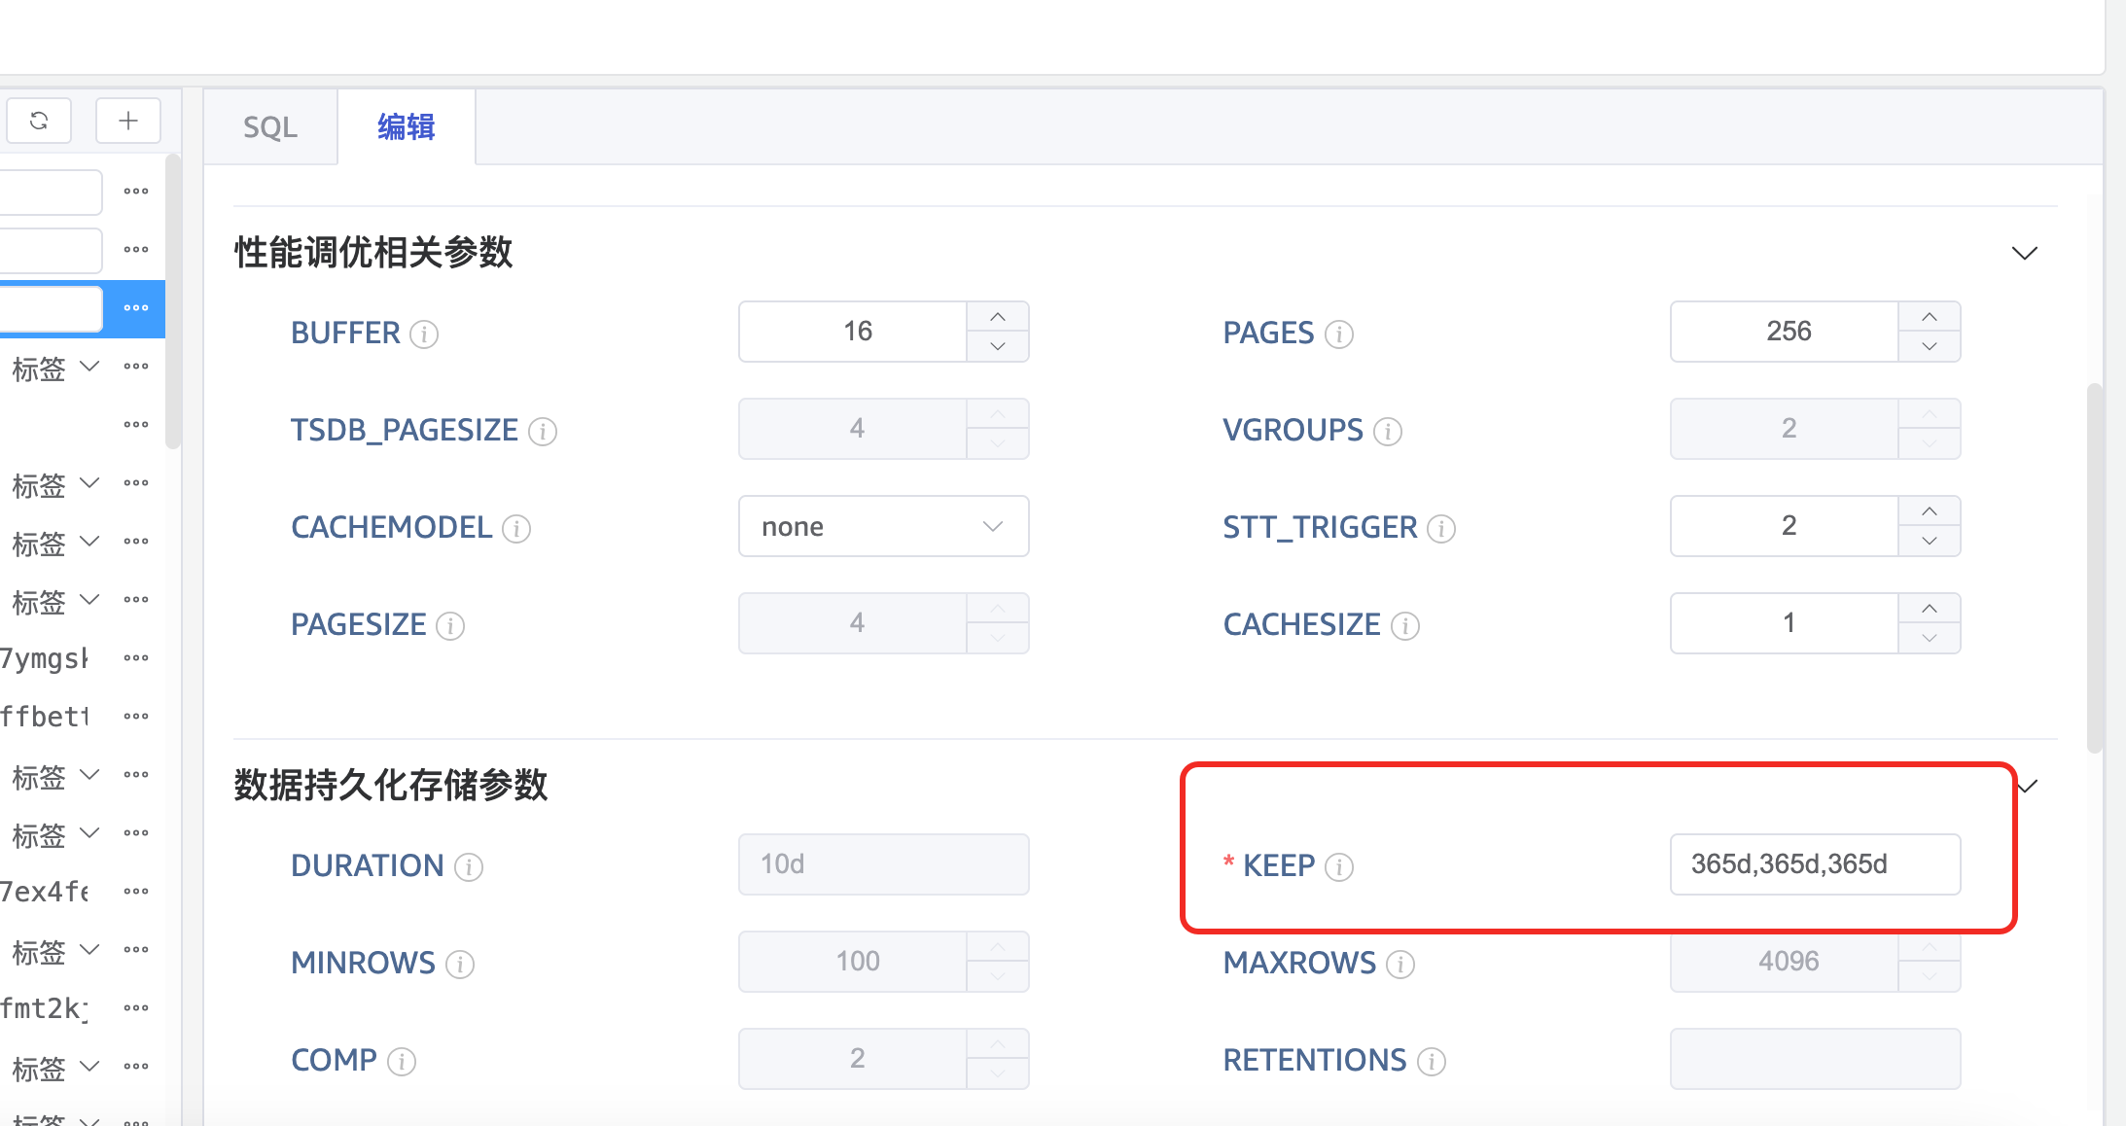Click the refresh icon in sidebar

point(39,121)
